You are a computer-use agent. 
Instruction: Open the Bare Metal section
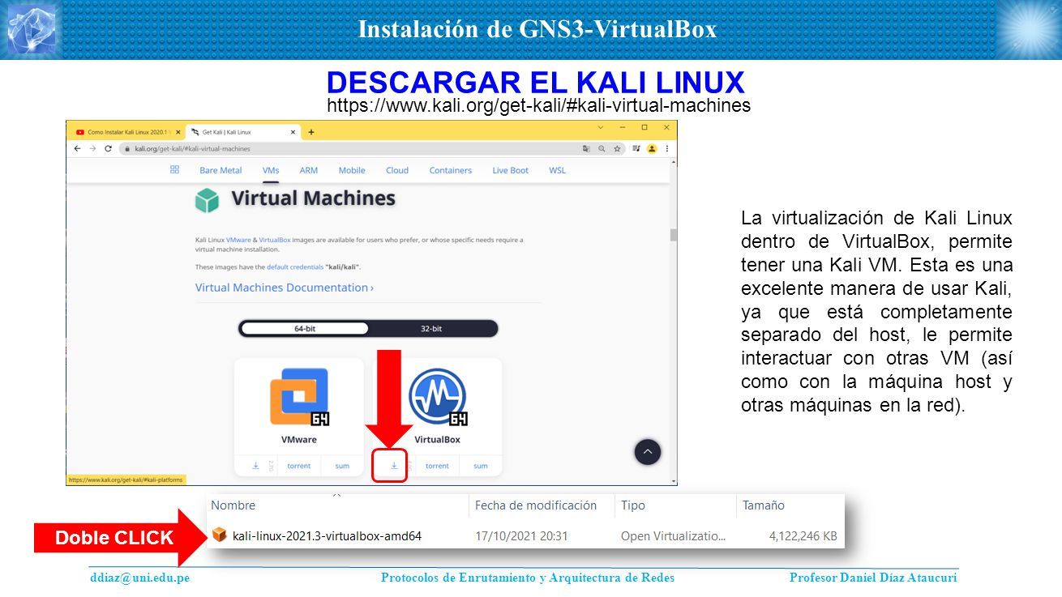(x=221, y=170)
